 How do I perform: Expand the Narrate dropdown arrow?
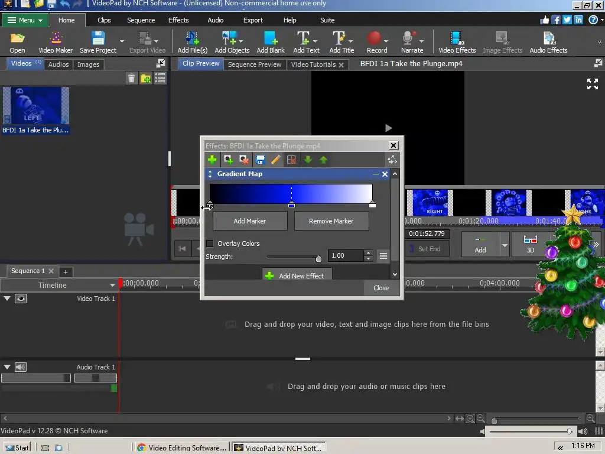click(x=421, y=41)
